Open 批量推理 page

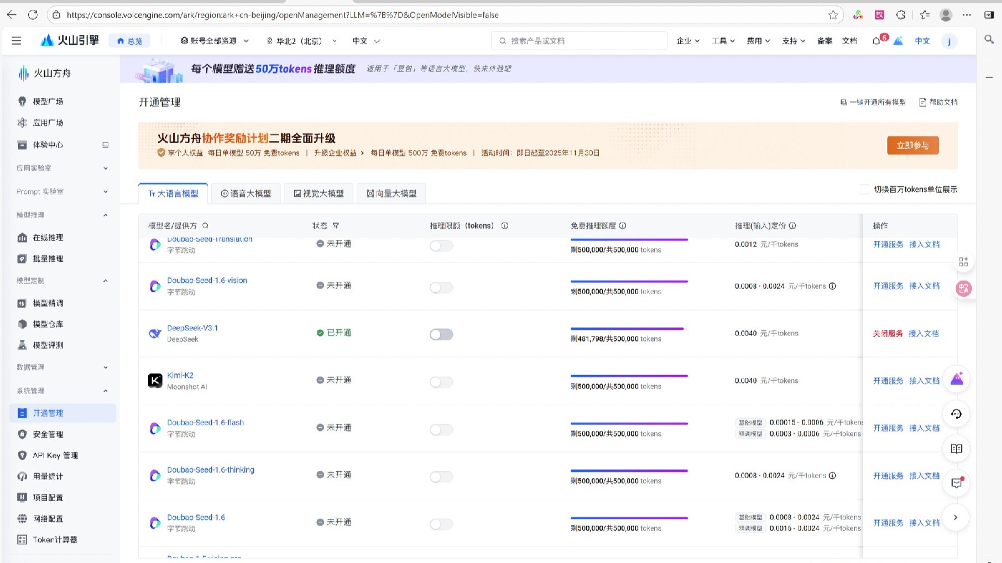coord(48,259)
